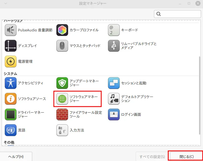
Task: Click the ファイアウォール設定ツール label
Action: (x=86, y=114)
